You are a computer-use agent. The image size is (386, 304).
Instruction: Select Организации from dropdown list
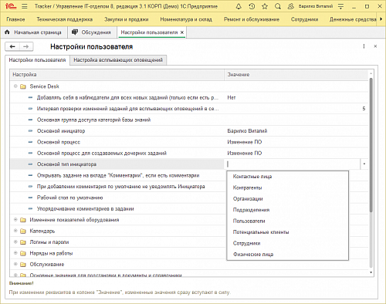287,199
